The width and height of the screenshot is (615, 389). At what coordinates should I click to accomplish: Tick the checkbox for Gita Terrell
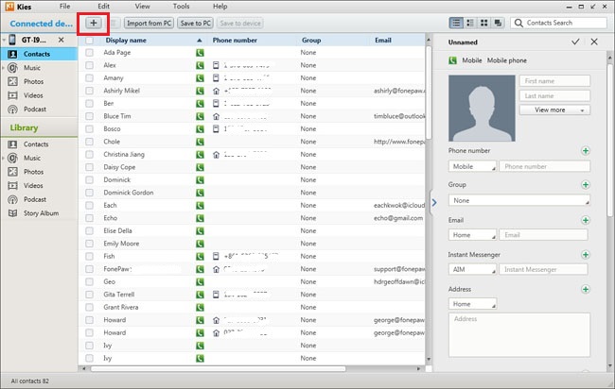coord(90,295)
